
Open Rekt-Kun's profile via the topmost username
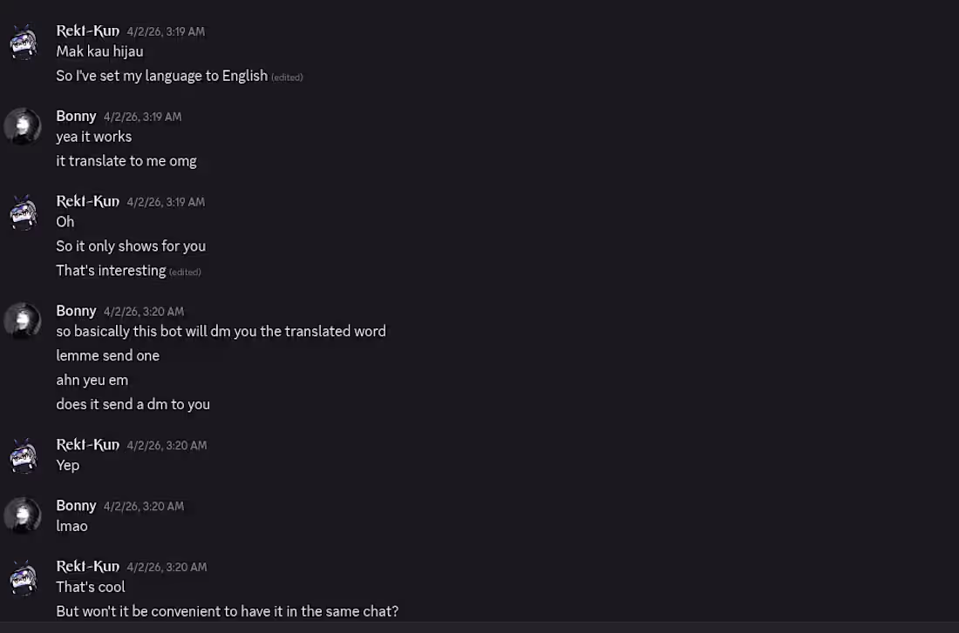pos(87,30)
